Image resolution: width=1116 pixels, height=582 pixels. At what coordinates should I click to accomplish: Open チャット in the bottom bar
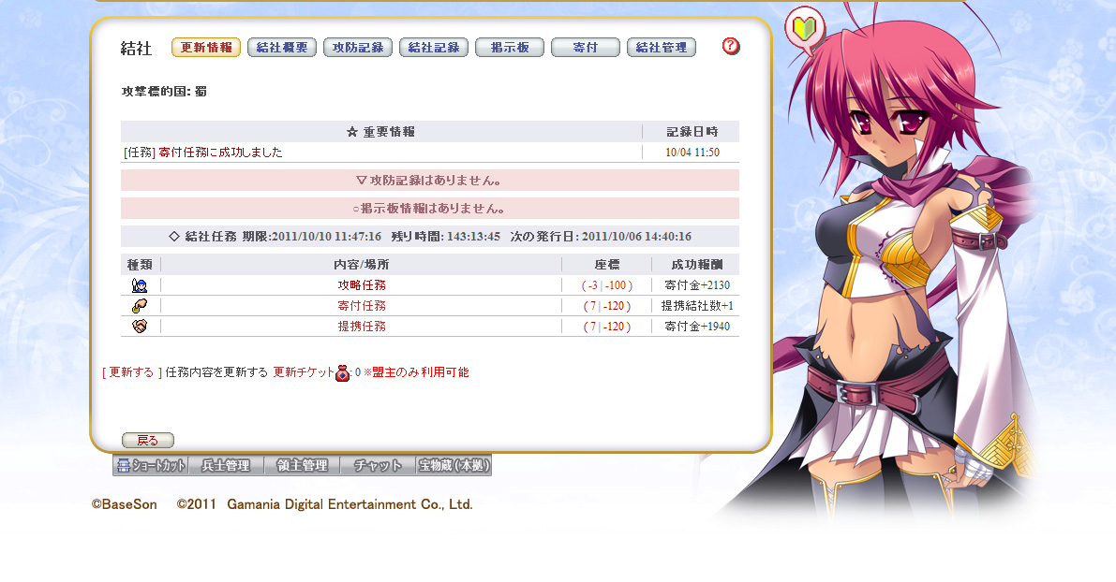point(378,465)
